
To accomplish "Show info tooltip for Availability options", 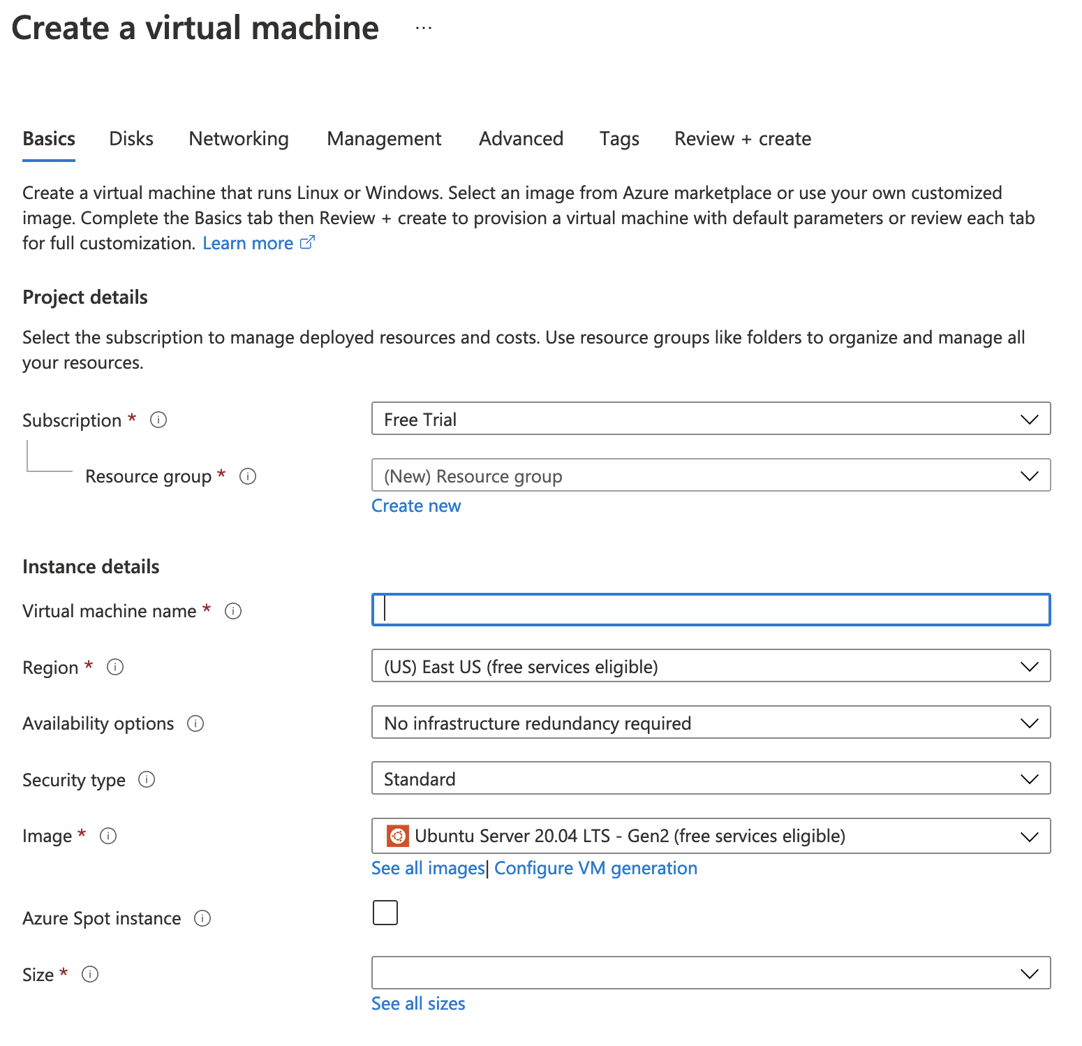I will click(x=195, y=723).
